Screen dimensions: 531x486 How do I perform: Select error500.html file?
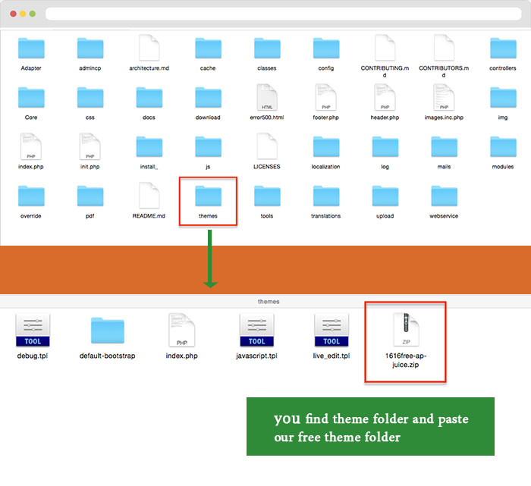tap(267, 98)
